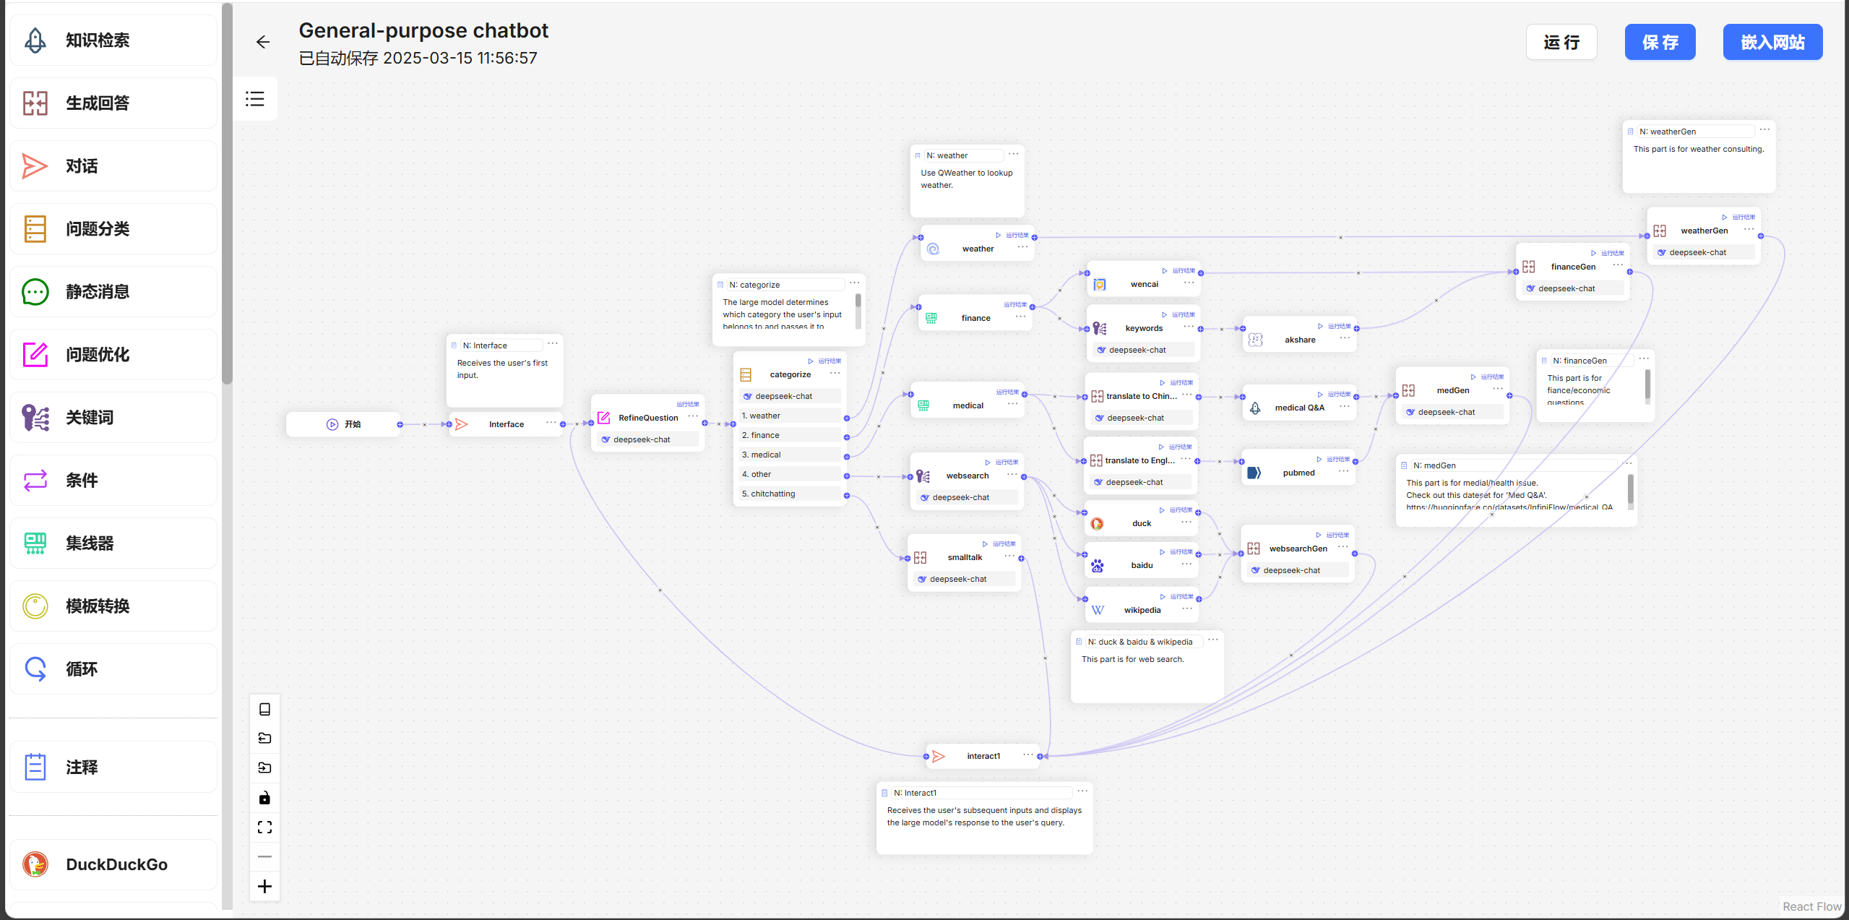Zoom in with the plus control
1849x920 pixels.
click(264, 887)
